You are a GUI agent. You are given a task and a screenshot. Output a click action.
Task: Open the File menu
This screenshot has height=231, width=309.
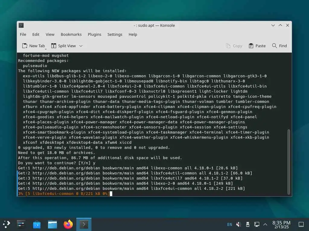[23, 34]
